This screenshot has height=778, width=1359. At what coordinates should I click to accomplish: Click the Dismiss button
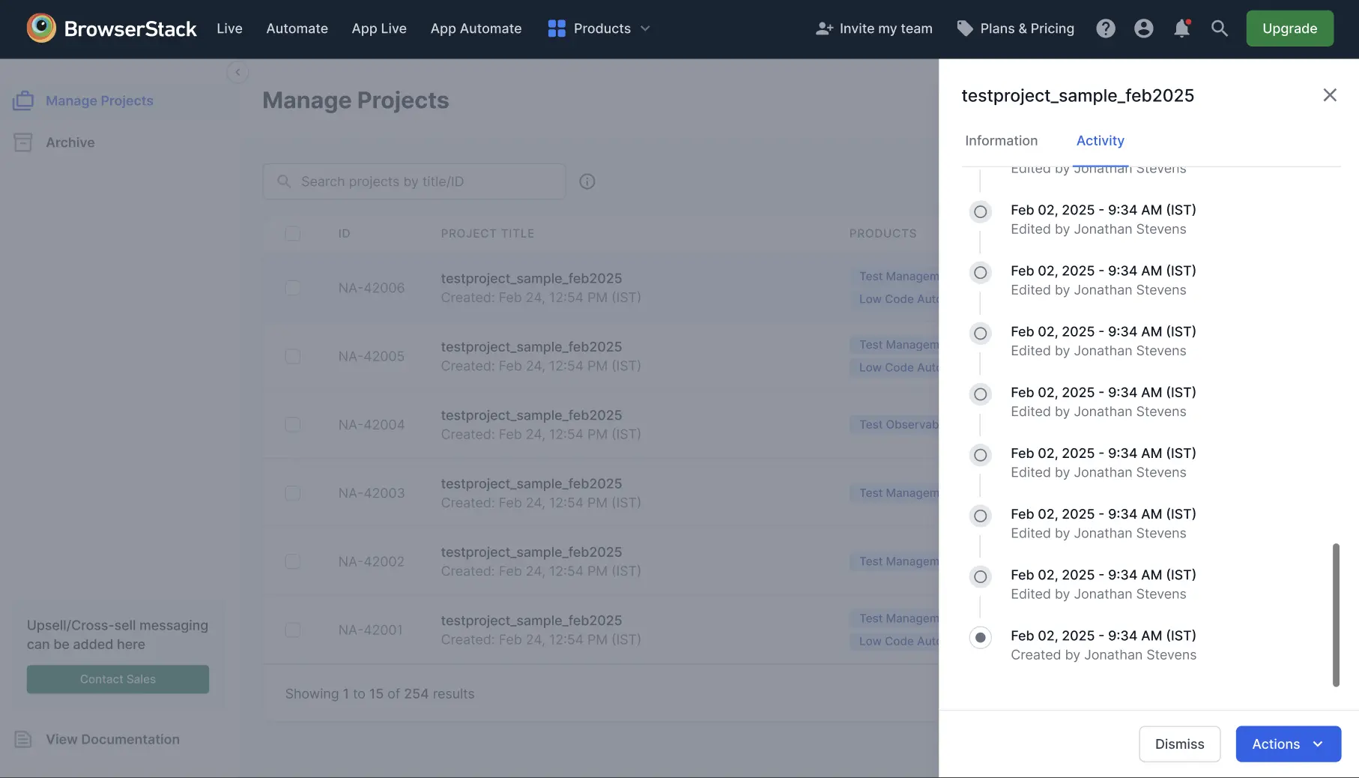(x=1179, y=744)
